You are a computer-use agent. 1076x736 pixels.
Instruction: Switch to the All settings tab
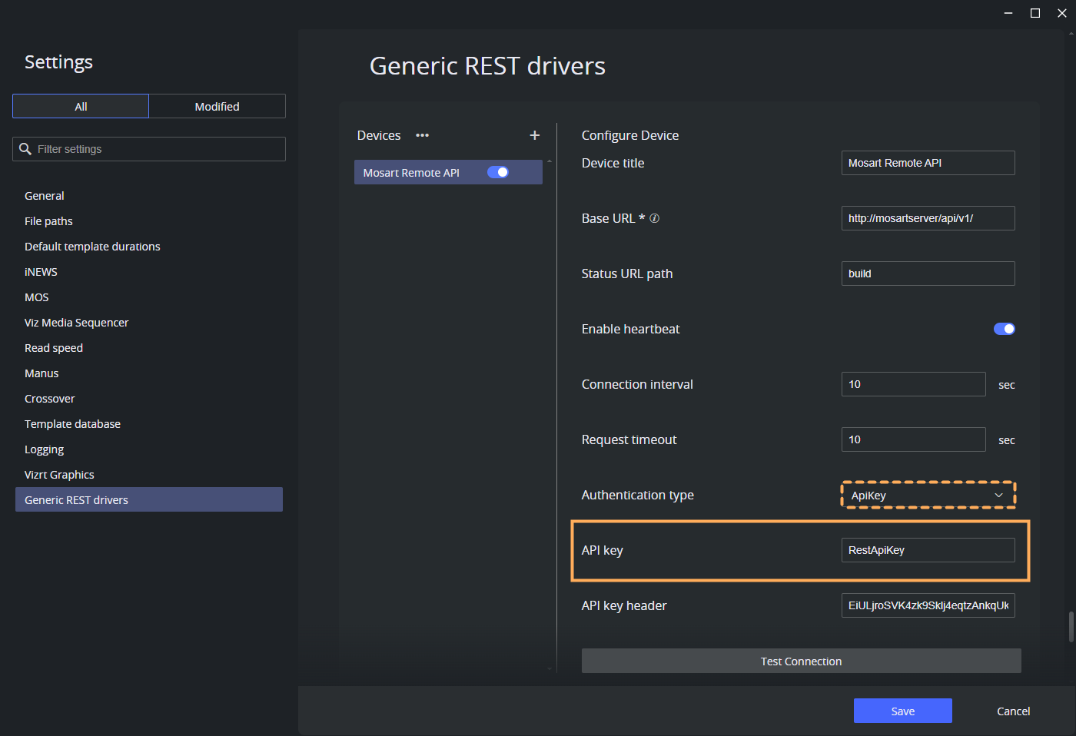81,106
